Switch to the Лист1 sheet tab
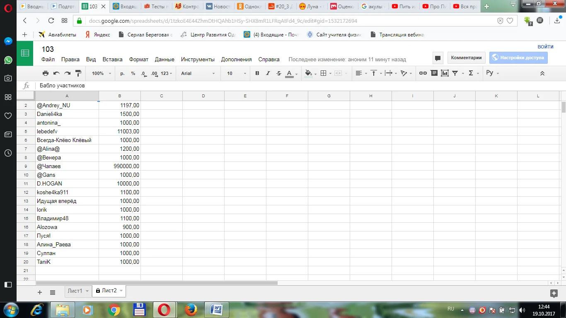The width and height of the screenshot is (566, 318). [75, 291]
